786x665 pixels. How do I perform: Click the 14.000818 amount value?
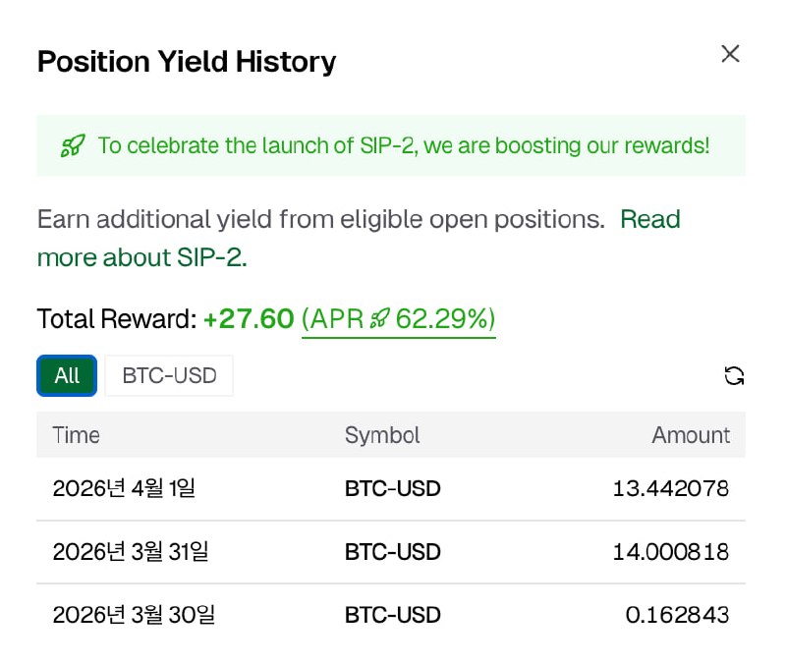670,552
